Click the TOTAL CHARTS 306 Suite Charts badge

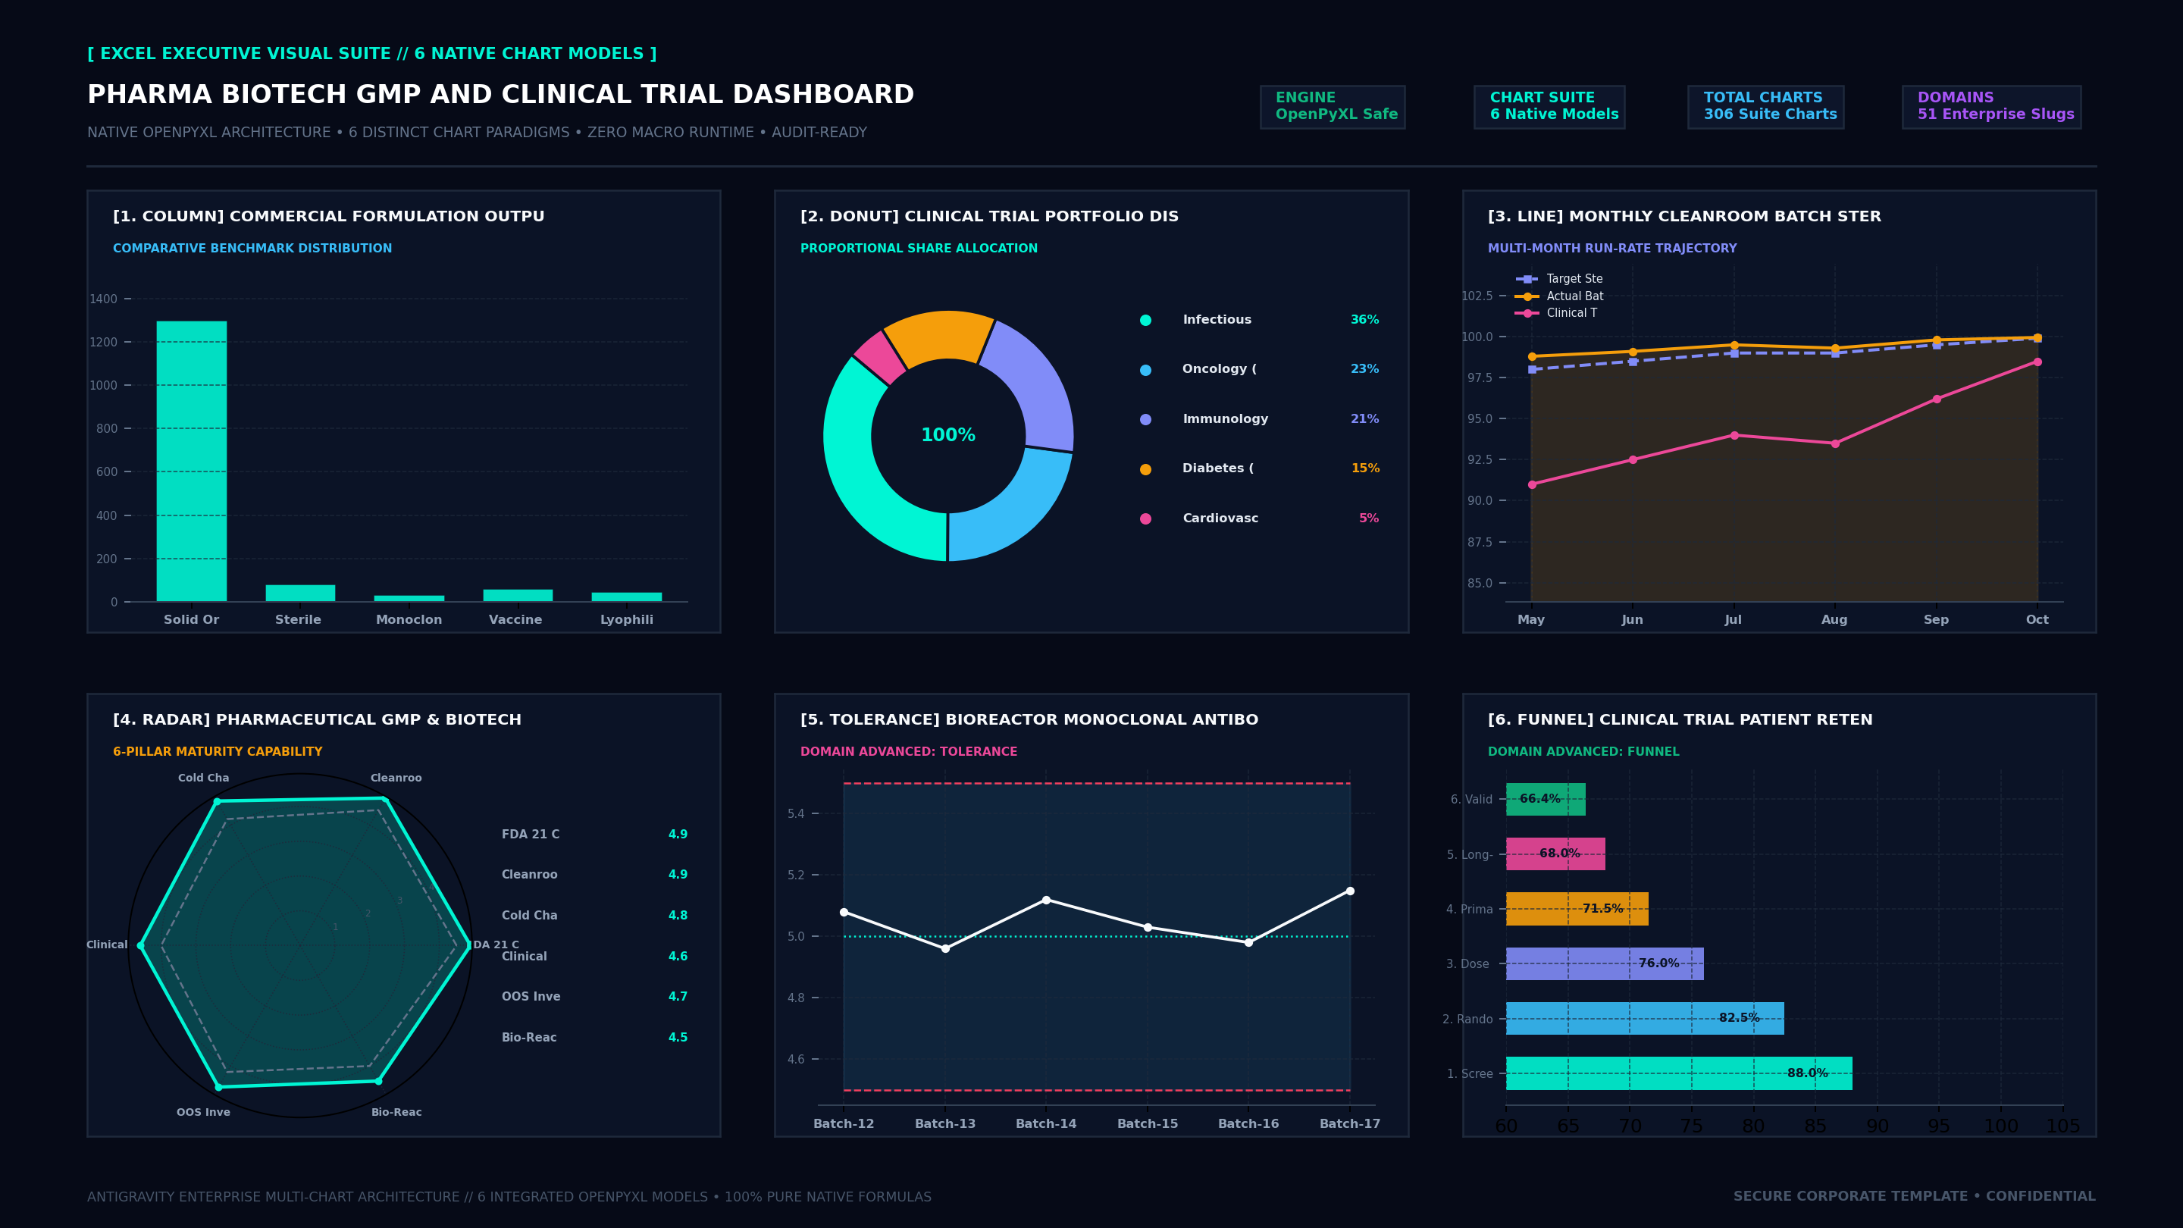tap(1765, 107)
